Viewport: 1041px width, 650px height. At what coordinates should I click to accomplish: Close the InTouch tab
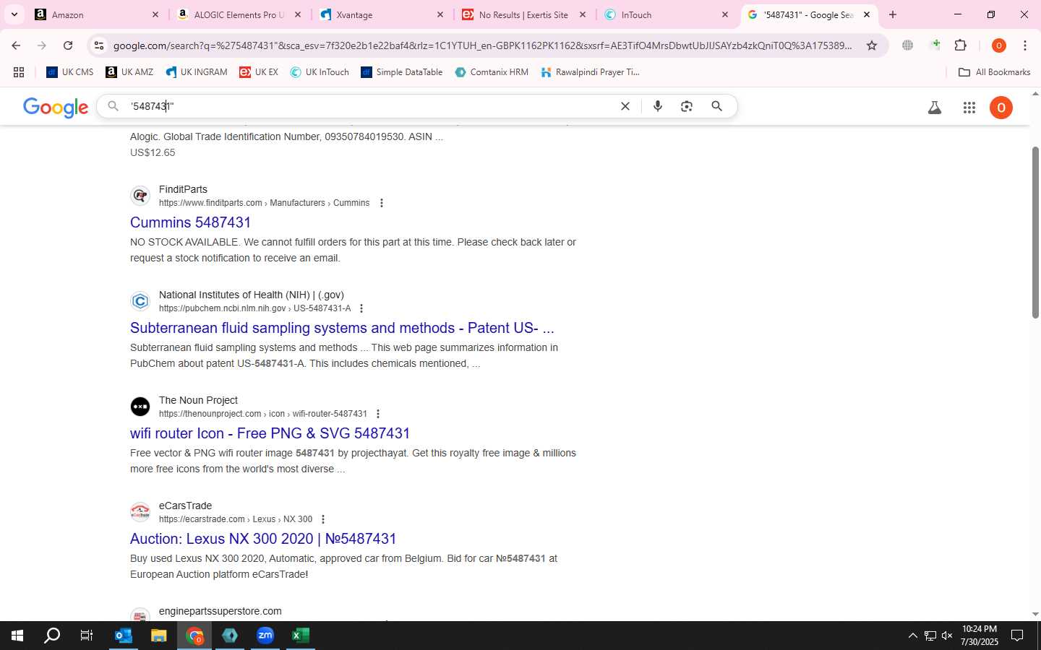(x=725, y=14)
